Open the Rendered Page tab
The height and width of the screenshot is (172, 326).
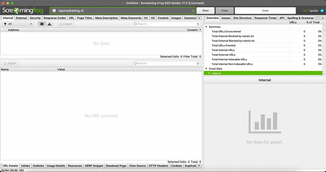click(x=116, y=166)
